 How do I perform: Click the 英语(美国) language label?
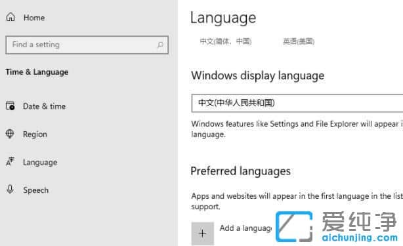(x=299, y=41)
